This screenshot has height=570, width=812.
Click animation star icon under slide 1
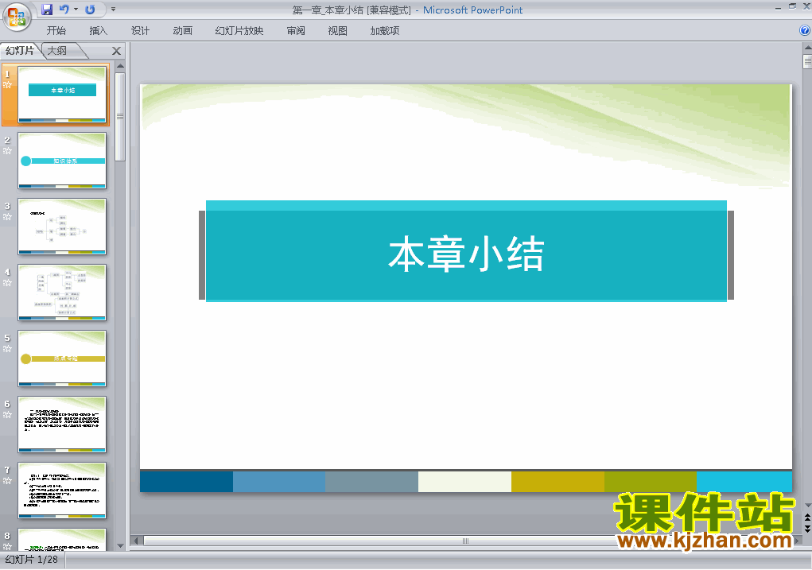7,85
